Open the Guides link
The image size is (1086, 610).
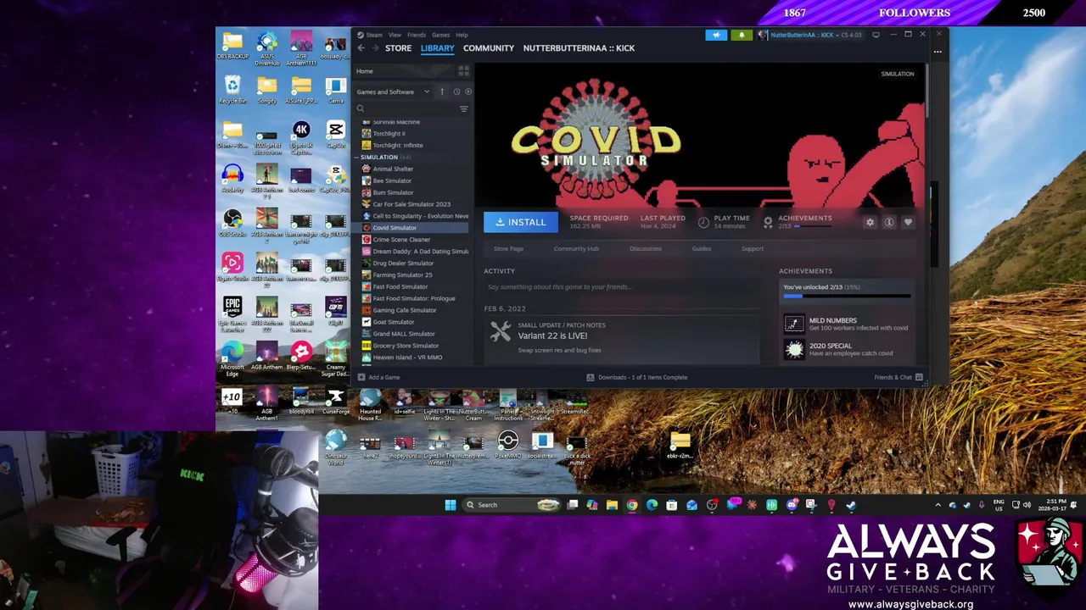(701, 248)
